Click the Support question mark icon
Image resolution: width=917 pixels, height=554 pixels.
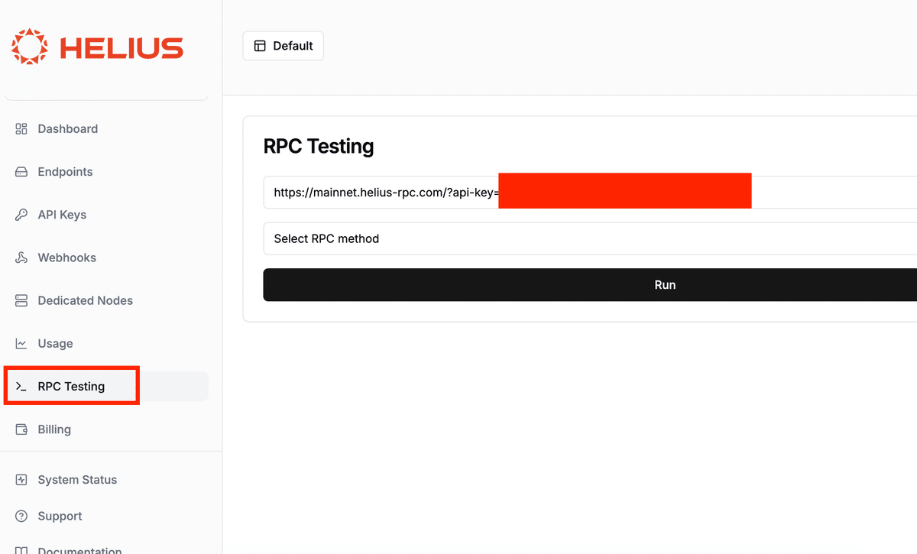tap(21, 517)
